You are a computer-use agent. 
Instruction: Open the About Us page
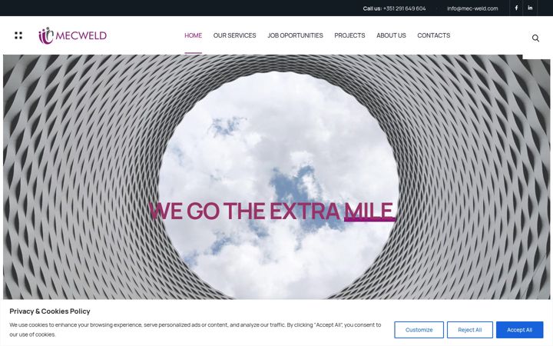[x=391, y=35]
